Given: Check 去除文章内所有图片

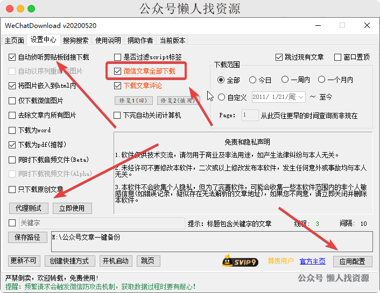Looking at the screenshot, I should pyautogui.click(x=12, y=115).
